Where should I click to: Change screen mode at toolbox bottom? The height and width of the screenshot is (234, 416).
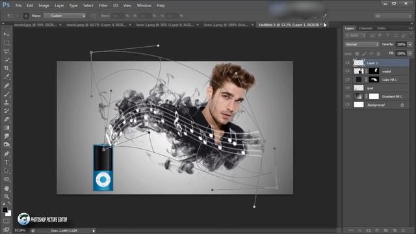(6, 229)
